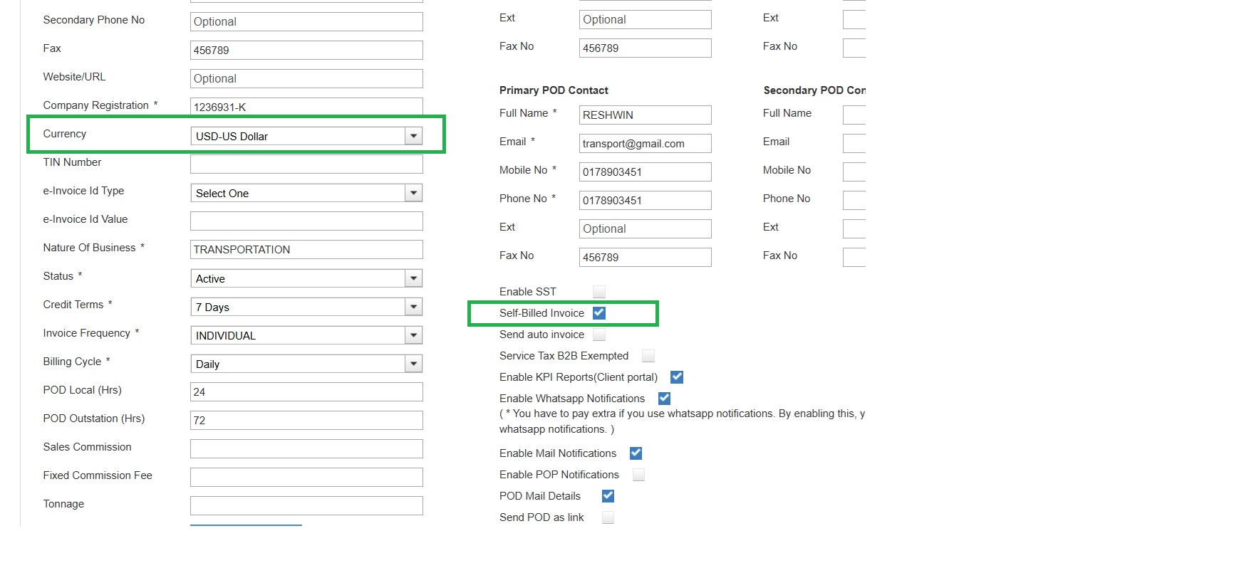Open the Currency dropdown showing USD-US Dollar

(x=306, y=136)
